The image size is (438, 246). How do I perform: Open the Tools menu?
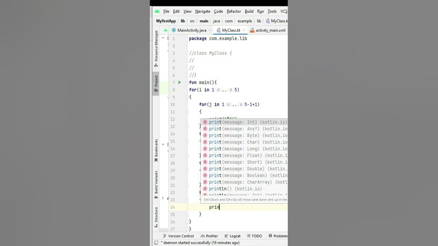(x=272, y=11)
